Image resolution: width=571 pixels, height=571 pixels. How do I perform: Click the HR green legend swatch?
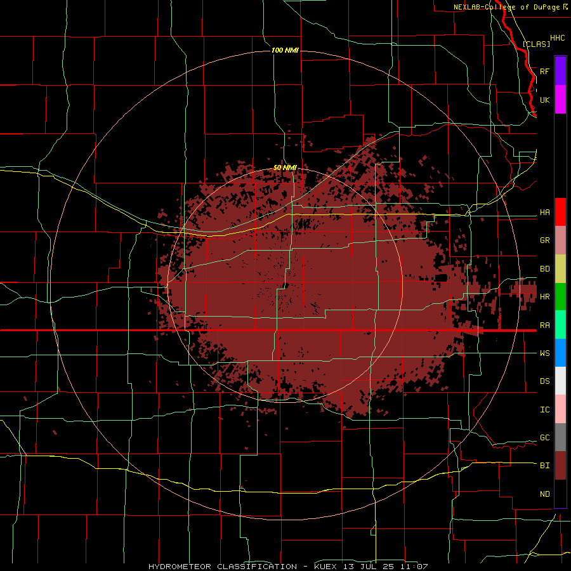click(x=560, y=297)
